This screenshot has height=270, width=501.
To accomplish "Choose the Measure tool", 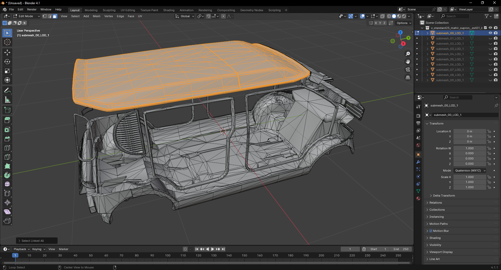I will (7, 100).
